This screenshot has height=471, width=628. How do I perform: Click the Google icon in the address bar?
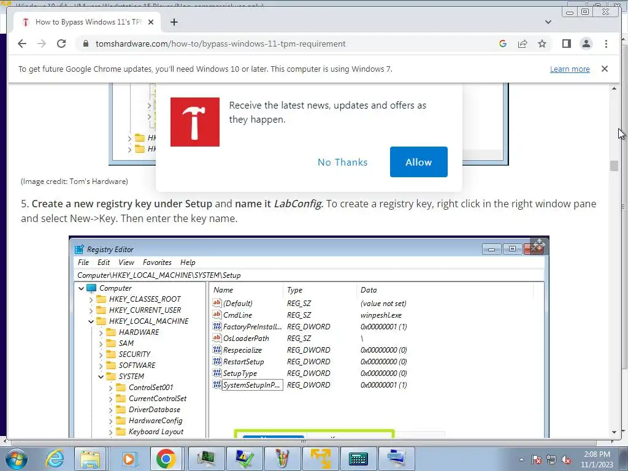click(503, 44)
